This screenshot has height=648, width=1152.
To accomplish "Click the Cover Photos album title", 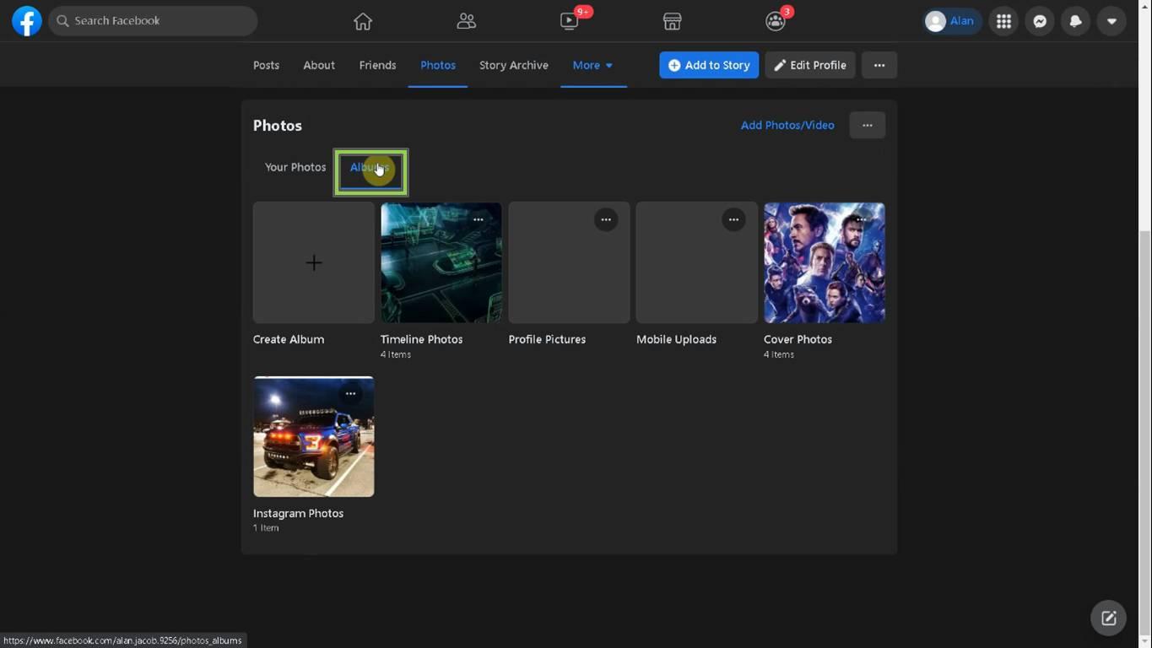I will (798, 339).
